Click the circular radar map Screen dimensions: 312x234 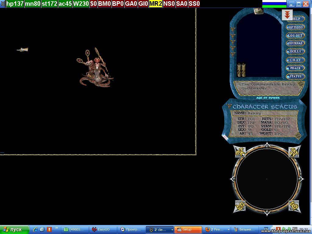(267, 179)
